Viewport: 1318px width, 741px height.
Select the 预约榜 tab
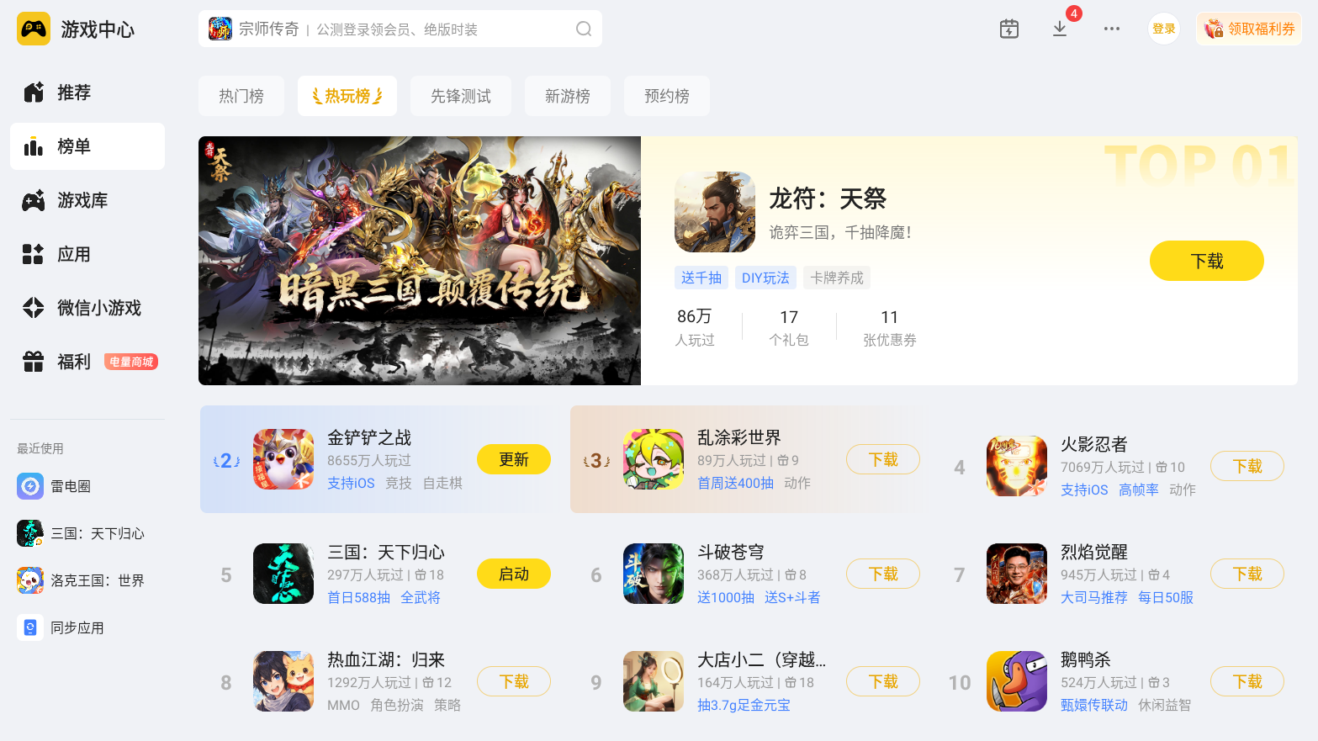pyautogui.click(x=667, y=96)
